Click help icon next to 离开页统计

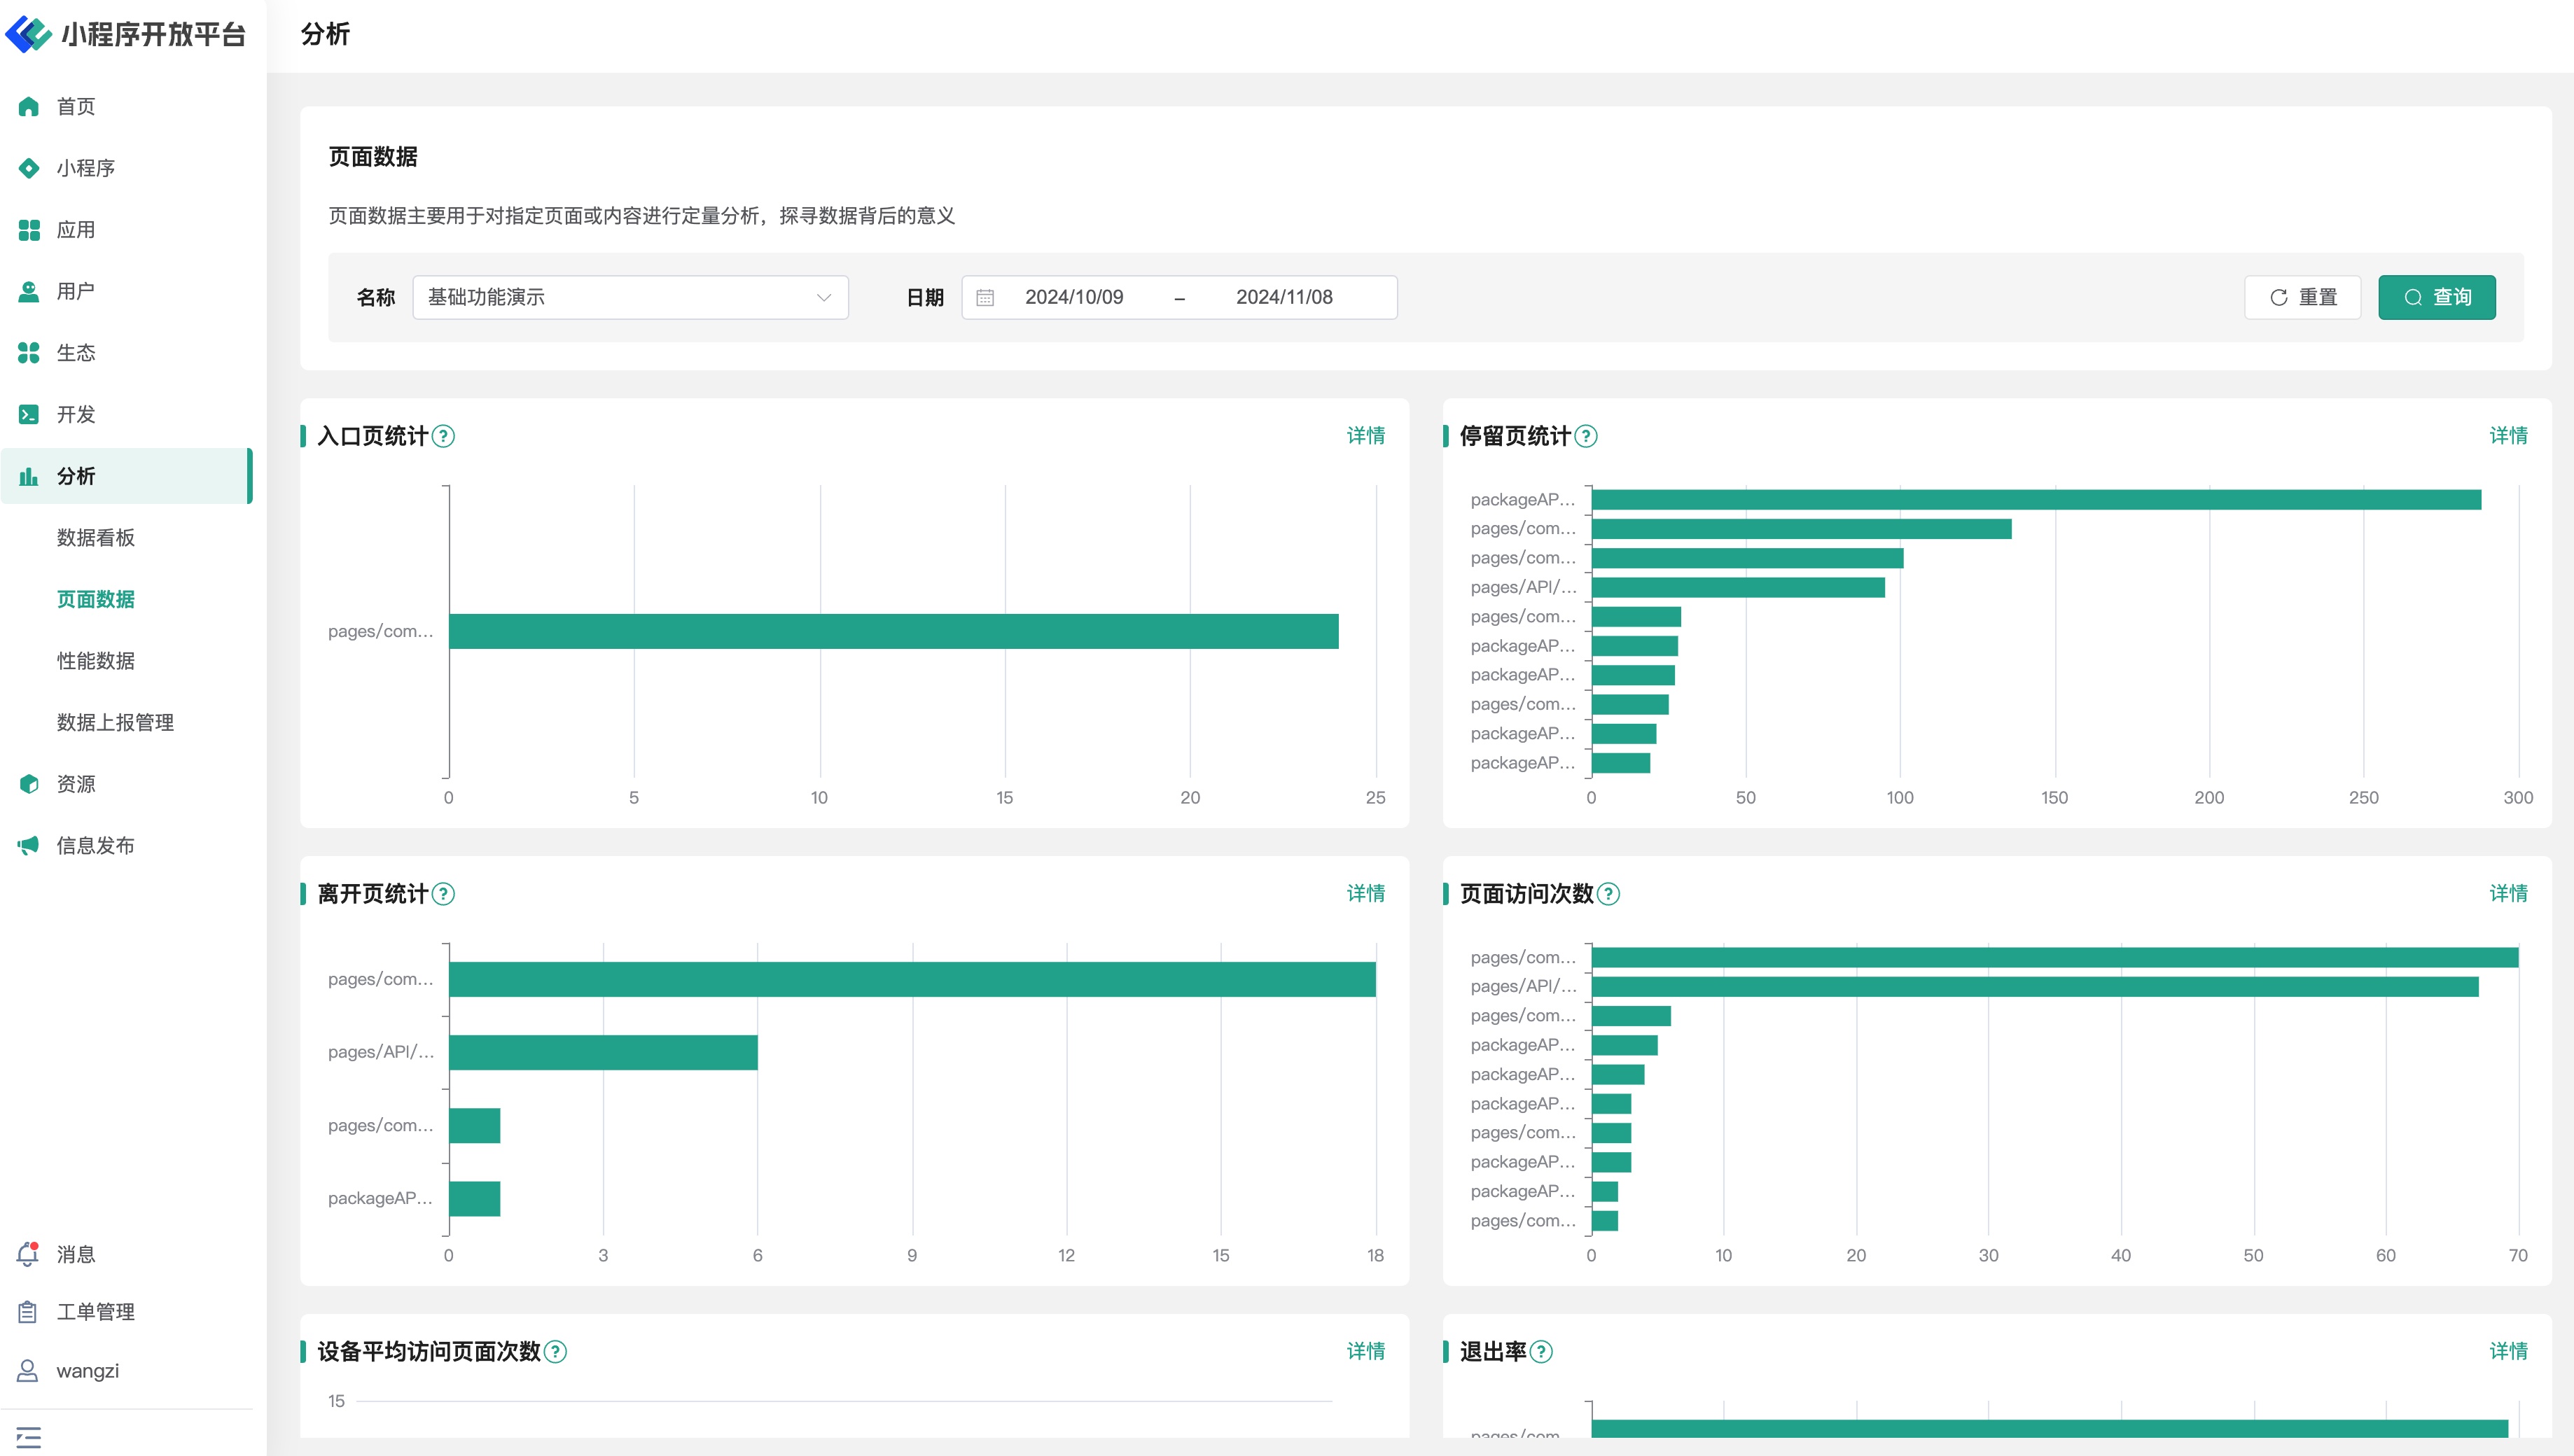[x=443, y=894]
